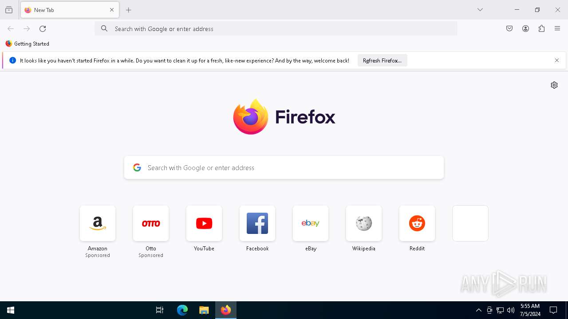Click the Wikipedia label under its tile
The width and height of the screenshot is (568, 319).
click(x=364, y=249)
